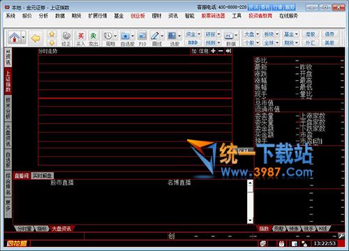The height and width of the screenshot is (251, 349).
Task: Open the 分析 menu
Action: coord(43,16)
